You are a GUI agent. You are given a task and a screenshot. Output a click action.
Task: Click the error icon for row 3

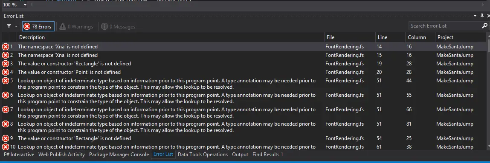click(x=6, y=63)
